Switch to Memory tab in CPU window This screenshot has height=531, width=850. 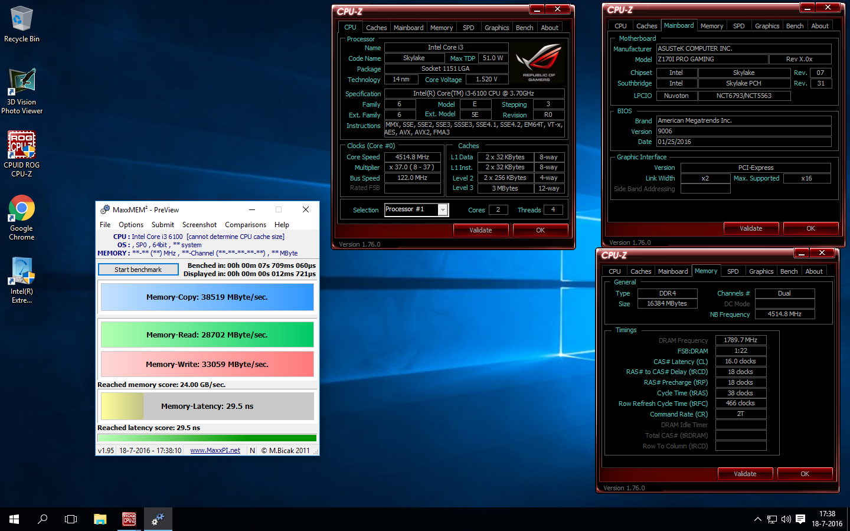[x=442, y=28]
